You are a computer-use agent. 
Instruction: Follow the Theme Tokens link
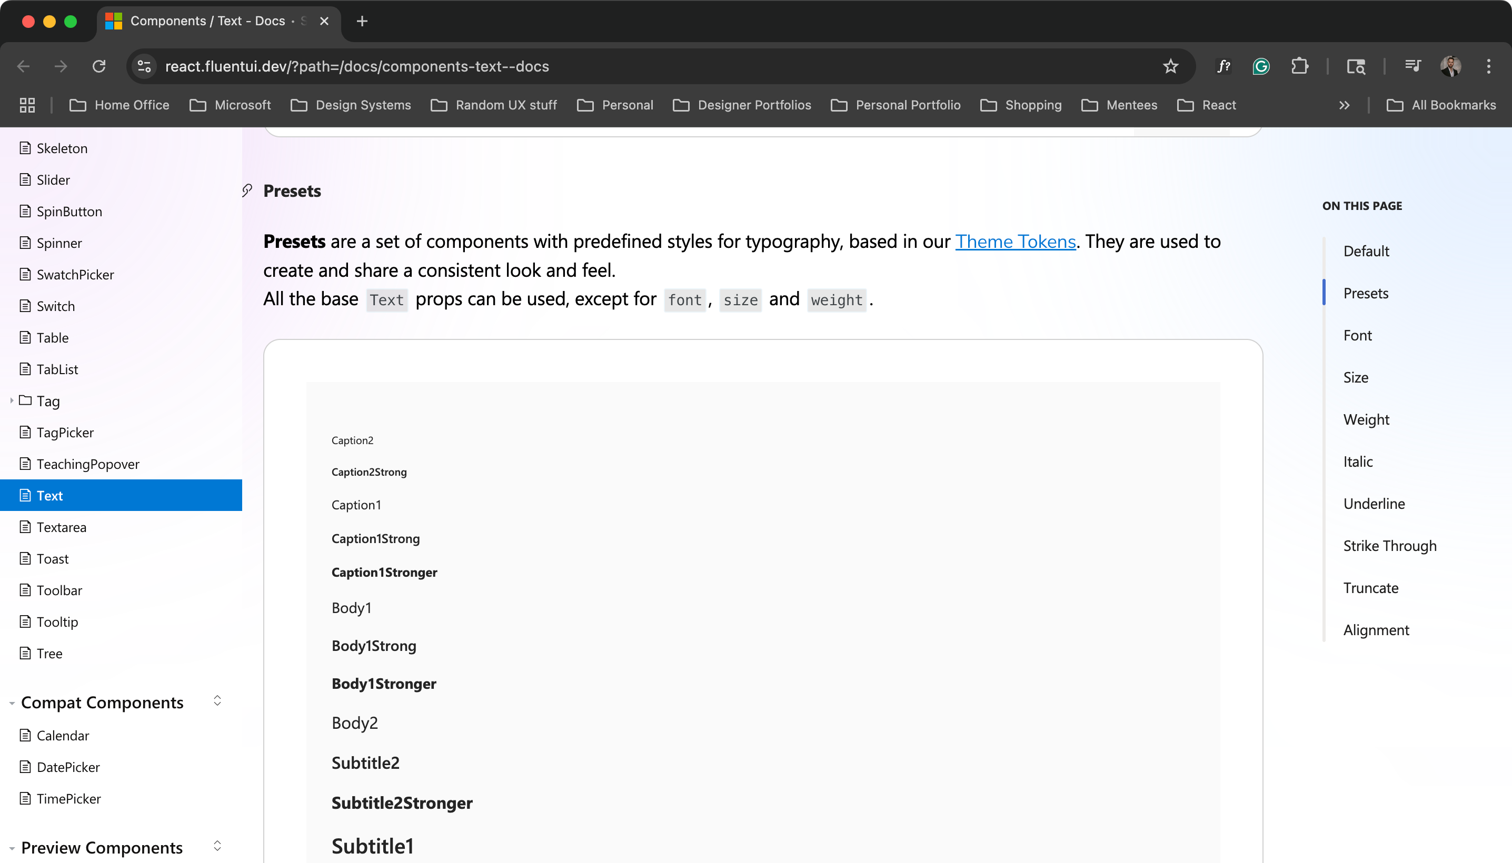[1015, 241]
